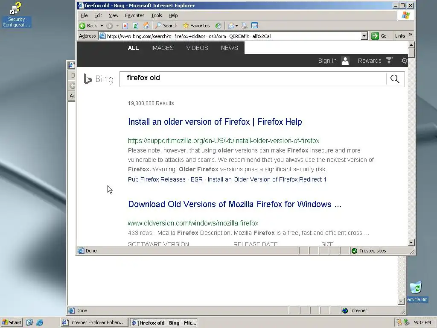Select 'firefox old - Bing' taskbar button
The height and width of the screenshot is (328, 437).
164,322
